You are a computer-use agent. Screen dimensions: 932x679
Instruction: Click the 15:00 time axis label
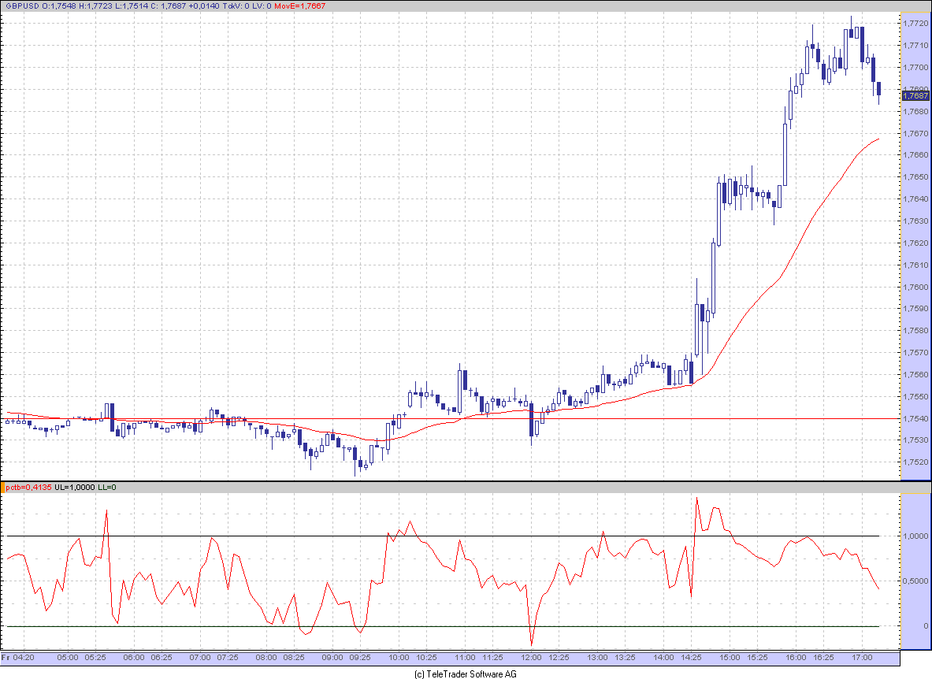click(730, 657)
